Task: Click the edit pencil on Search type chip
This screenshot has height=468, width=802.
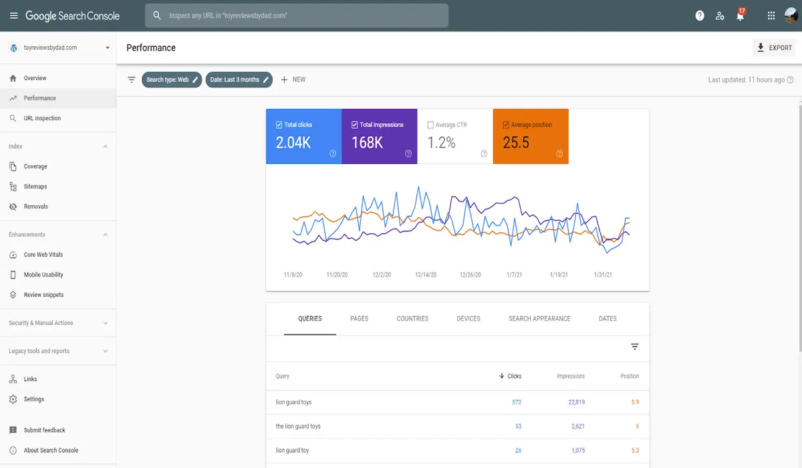Action: point(195,80)
